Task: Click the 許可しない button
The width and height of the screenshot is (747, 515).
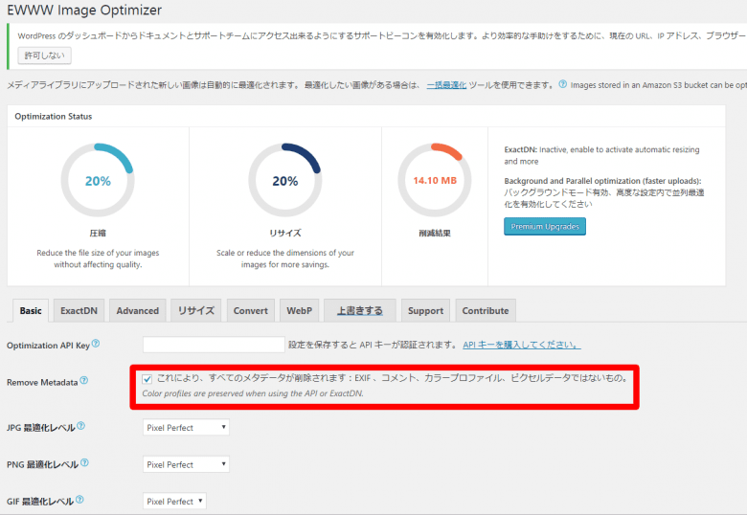Action: 44,56
